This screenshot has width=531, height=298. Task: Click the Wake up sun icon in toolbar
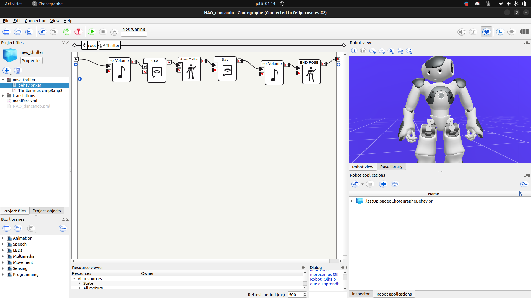511,32
